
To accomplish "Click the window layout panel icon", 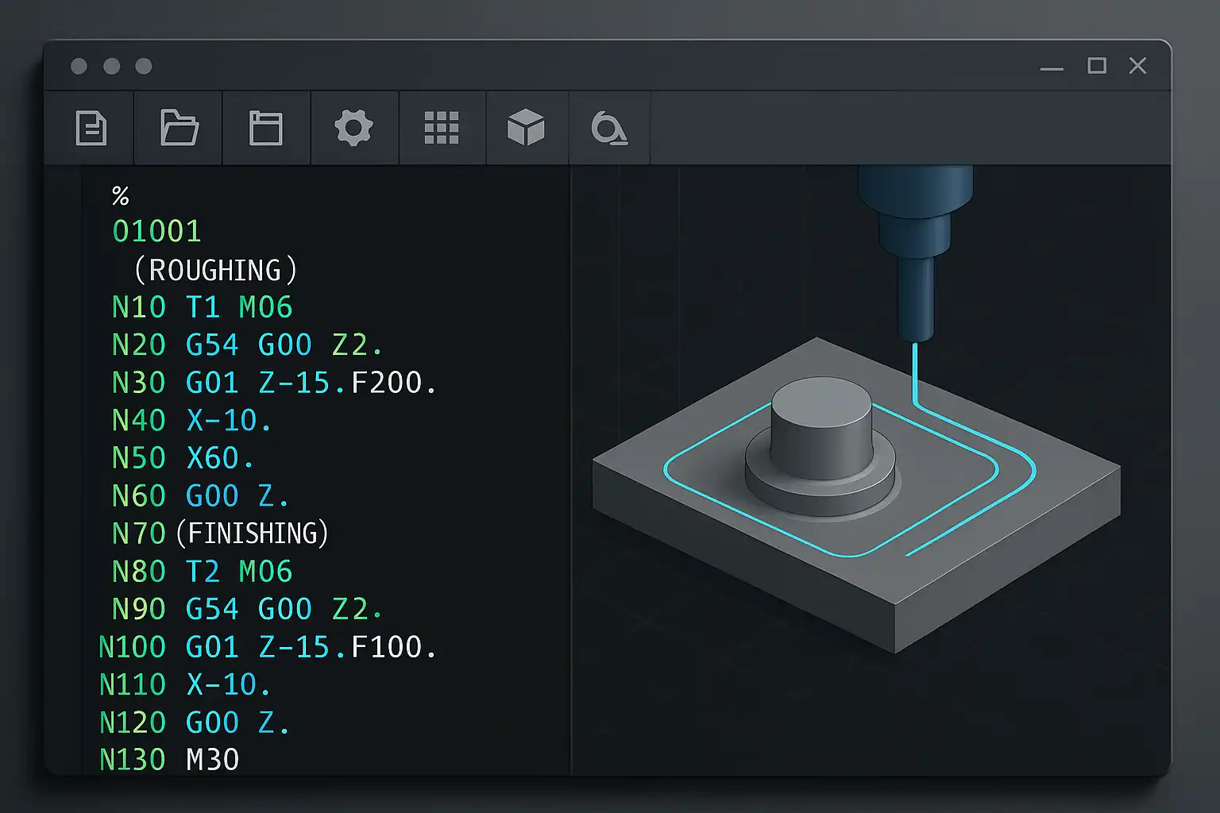I will point(266,128).
